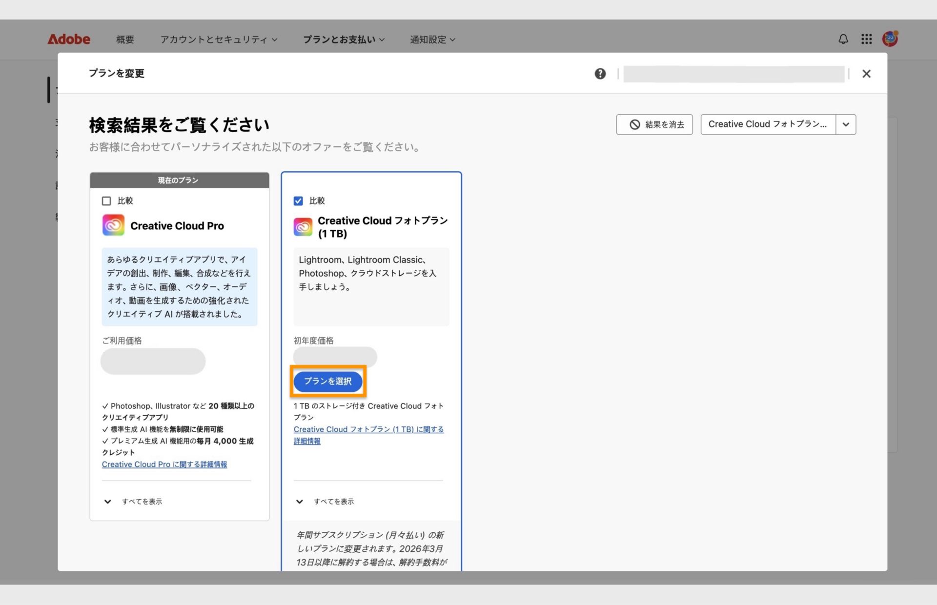Image resolution: width=937 pixels, height=605 pixels.
Task: Click the Creative Cloud フォトプラン app icon
Action: pyautogui.click(x=303, y=226)
